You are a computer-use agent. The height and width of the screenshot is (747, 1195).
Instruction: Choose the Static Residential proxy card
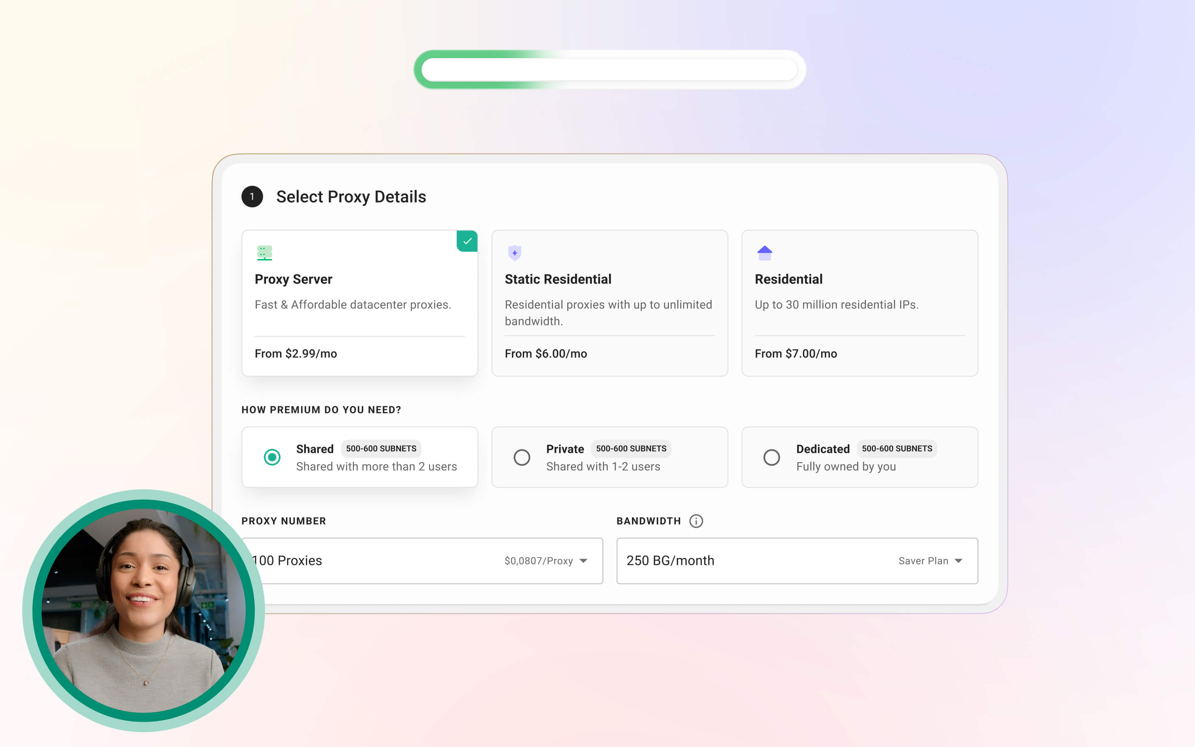coord(610,303)
